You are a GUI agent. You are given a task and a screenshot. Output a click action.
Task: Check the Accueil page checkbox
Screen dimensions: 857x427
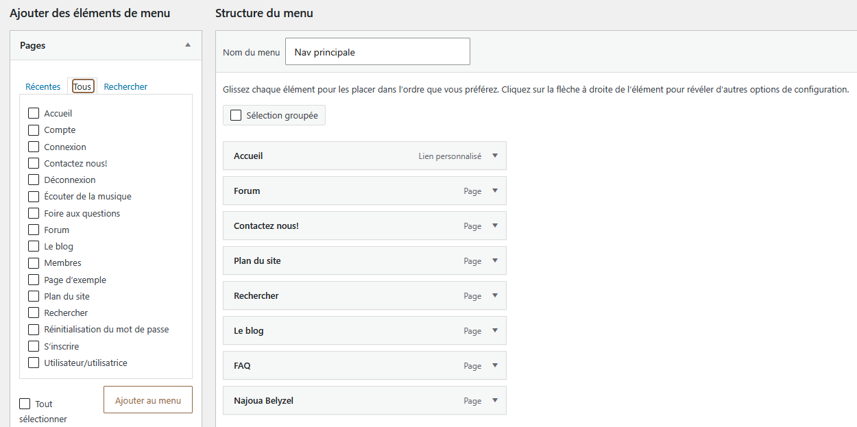click(34, 113)
